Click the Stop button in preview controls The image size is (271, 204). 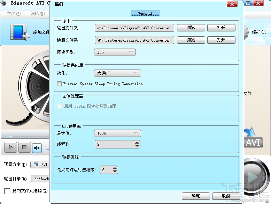[x=24, y=147]
